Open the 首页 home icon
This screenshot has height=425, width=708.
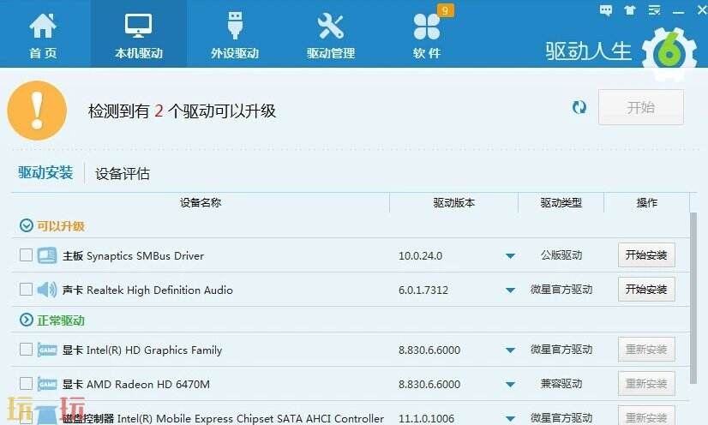[43, 26]
